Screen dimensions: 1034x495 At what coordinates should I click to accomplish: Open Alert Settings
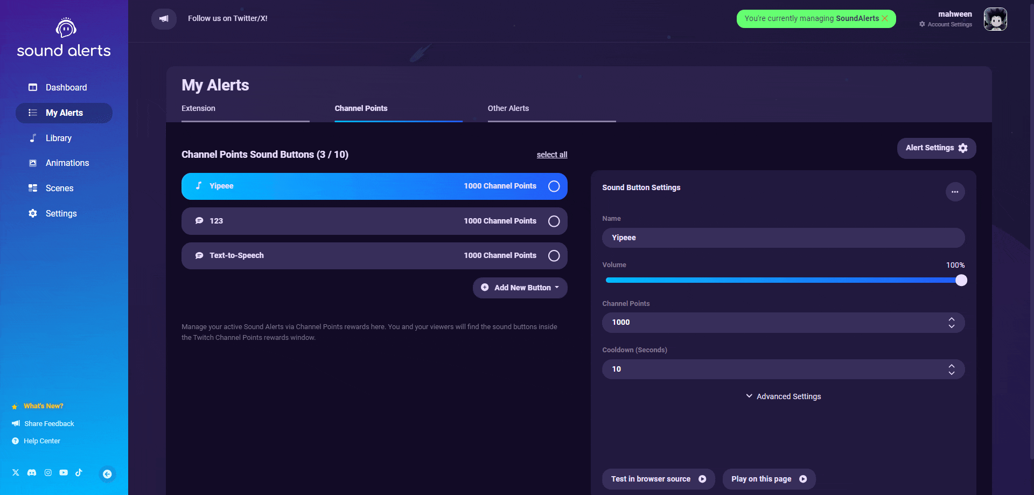pyautogui.click(x=937, y=148)
